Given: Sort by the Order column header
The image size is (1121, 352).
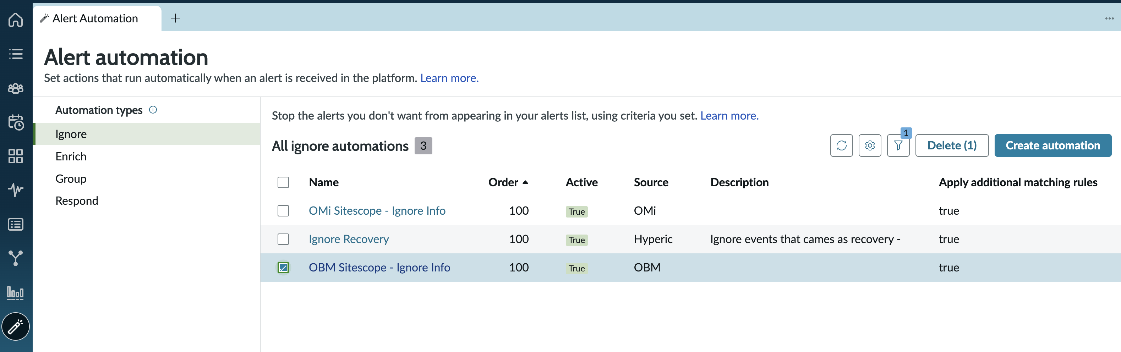Looking at the screenshot, I should pos(508,182).
